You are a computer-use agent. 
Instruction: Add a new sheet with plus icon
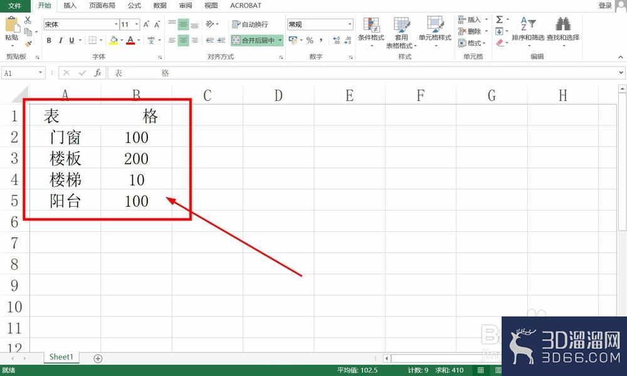coord(98,358)
